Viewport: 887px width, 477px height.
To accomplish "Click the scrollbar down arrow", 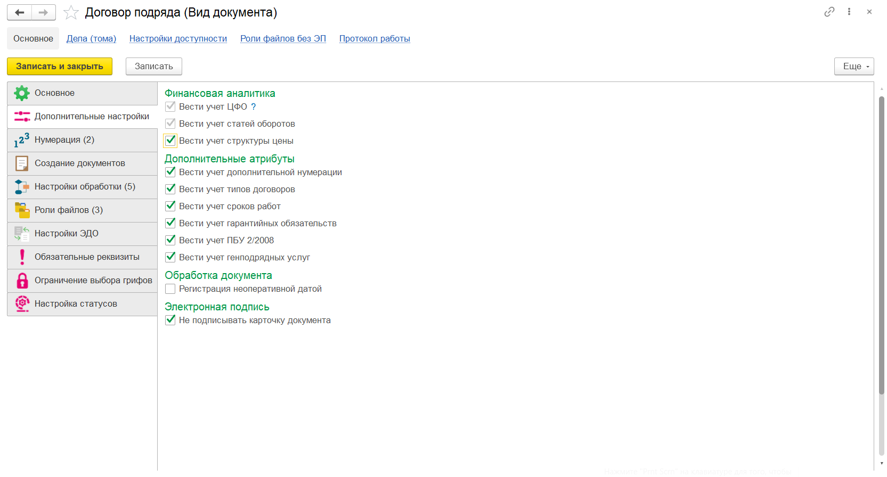I will pos(882,463).
